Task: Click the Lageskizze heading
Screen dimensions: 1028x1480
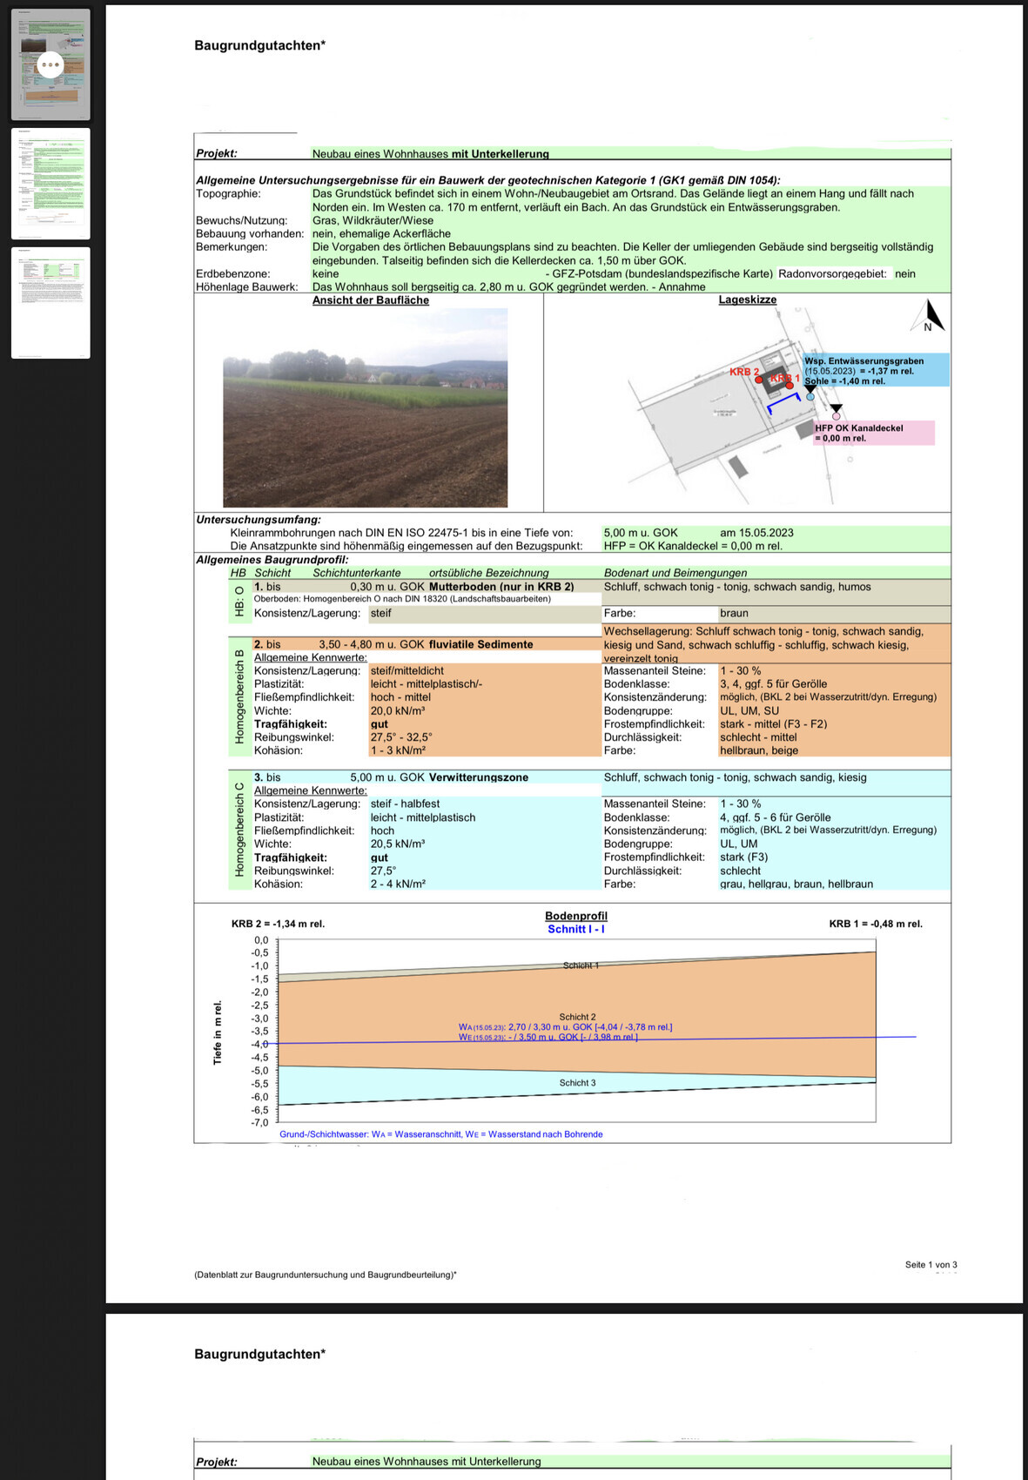Action: pyautogui.click(x=747, y=299)
